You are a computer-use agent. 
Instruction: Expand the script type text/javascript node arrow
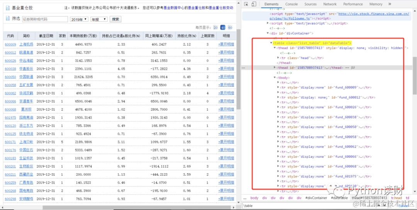(x=268, y=24)
